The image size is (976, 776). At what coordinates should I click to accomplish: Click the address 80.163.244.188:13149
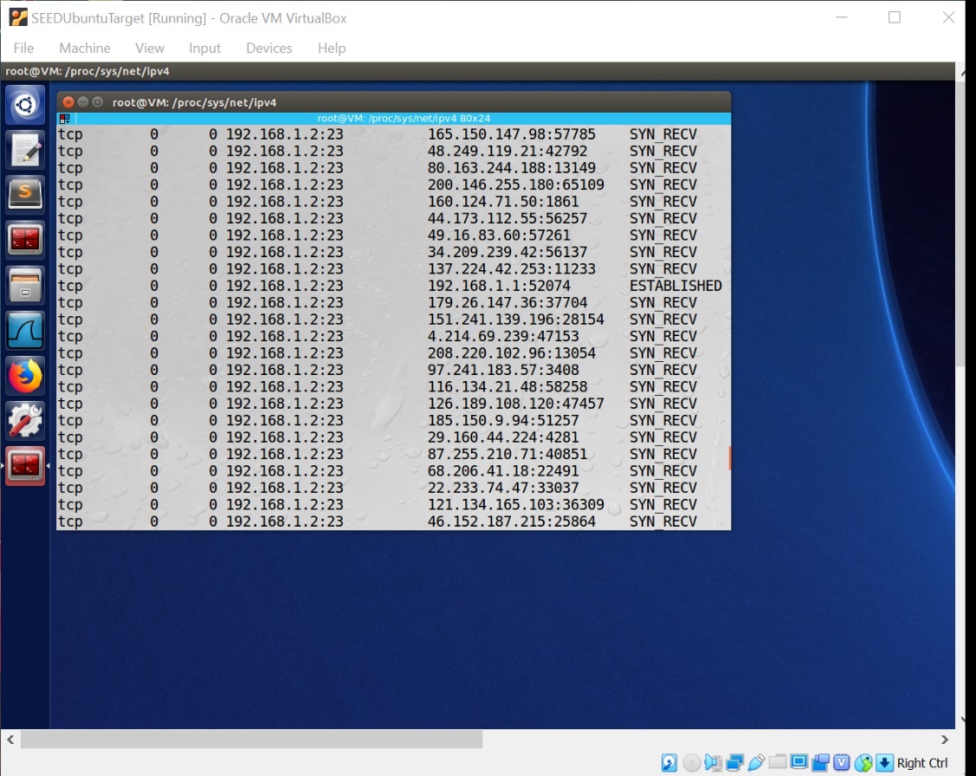[511, 168]
